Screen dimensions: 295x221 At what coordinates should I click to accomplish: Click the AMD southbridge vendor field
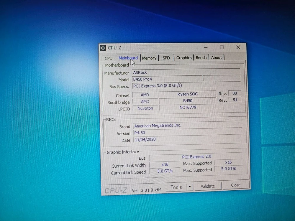(x=145, y=102)
